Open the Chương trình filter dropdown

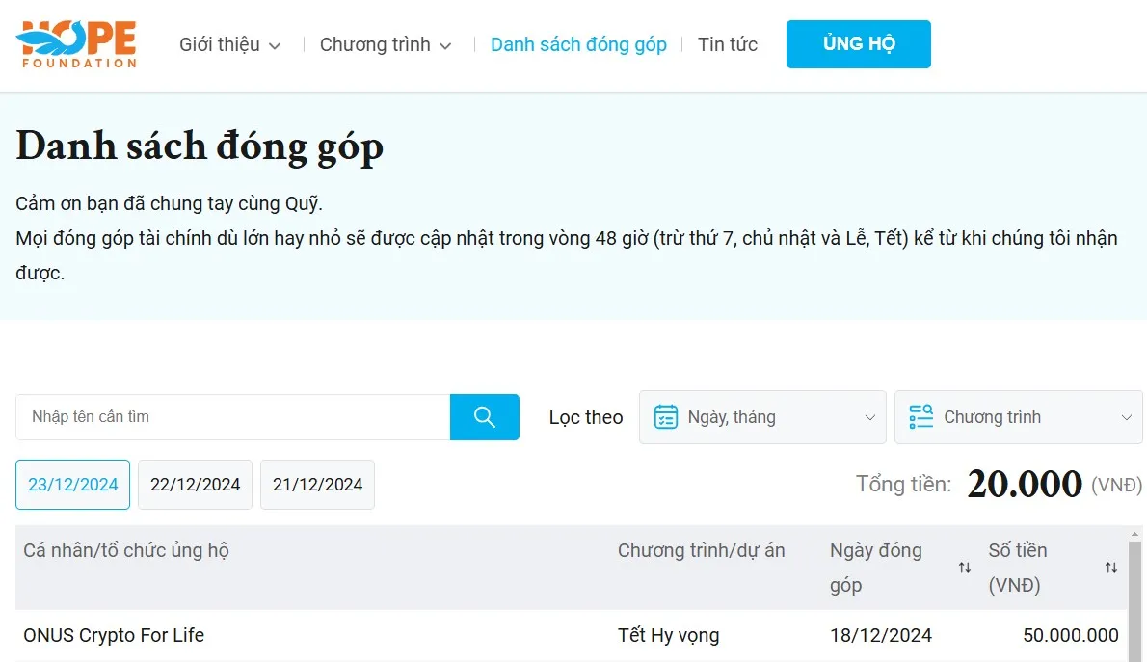tap(1018, 417)
